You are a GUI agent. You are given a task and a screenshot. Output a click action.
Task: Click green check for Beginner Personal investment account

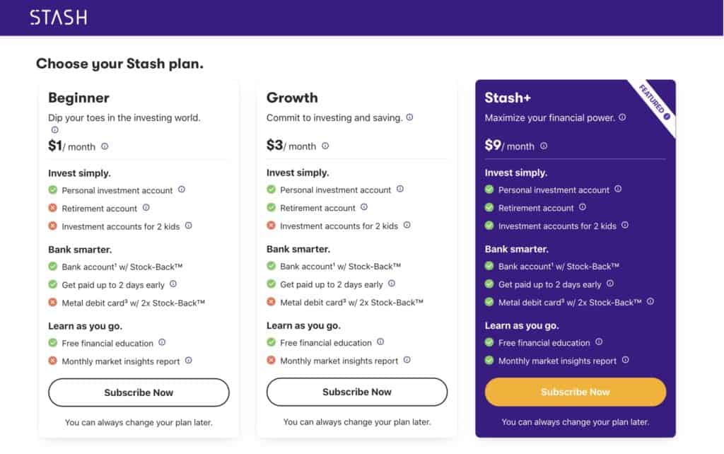coord(52,190)
